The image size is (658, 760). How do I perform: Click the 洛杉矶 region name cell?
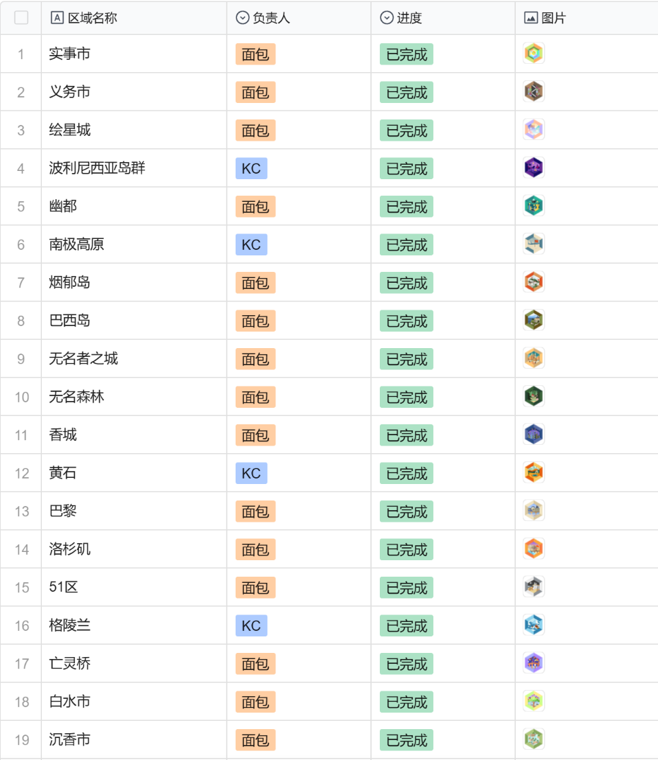coord(70,549)
